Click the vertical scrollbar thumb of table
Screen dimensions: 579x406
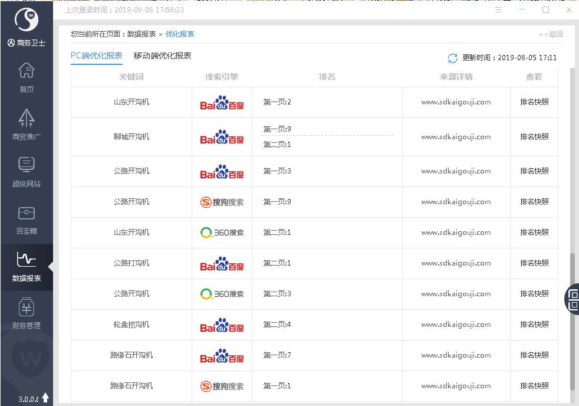[572, 322]
